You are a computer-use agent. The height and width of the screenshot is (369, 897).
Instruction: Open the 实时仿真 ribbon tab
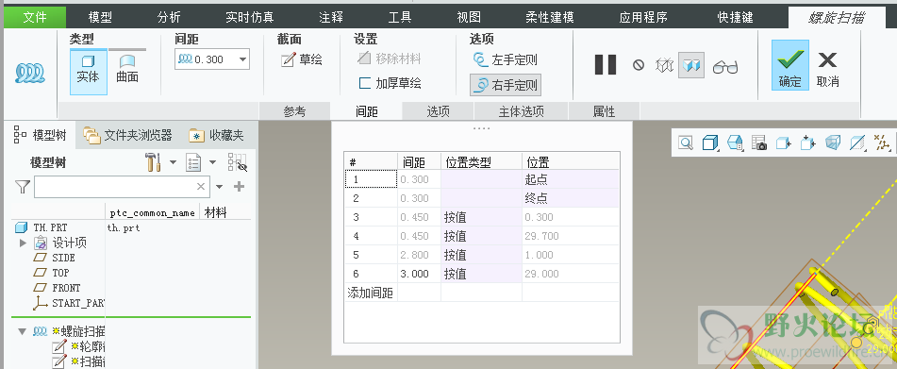point(249,17)
